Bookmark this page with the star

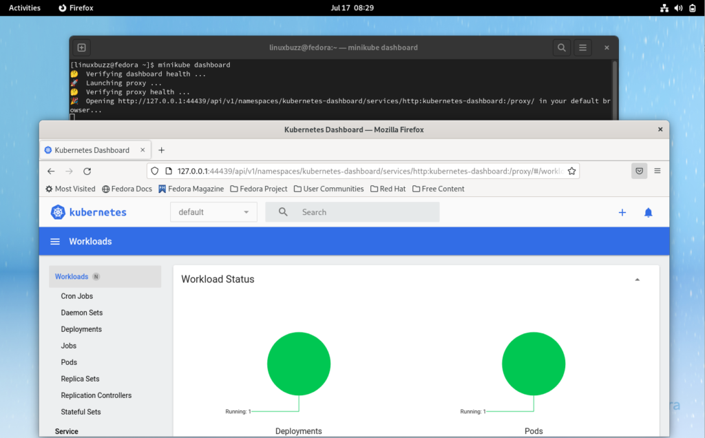click(571, 171)
